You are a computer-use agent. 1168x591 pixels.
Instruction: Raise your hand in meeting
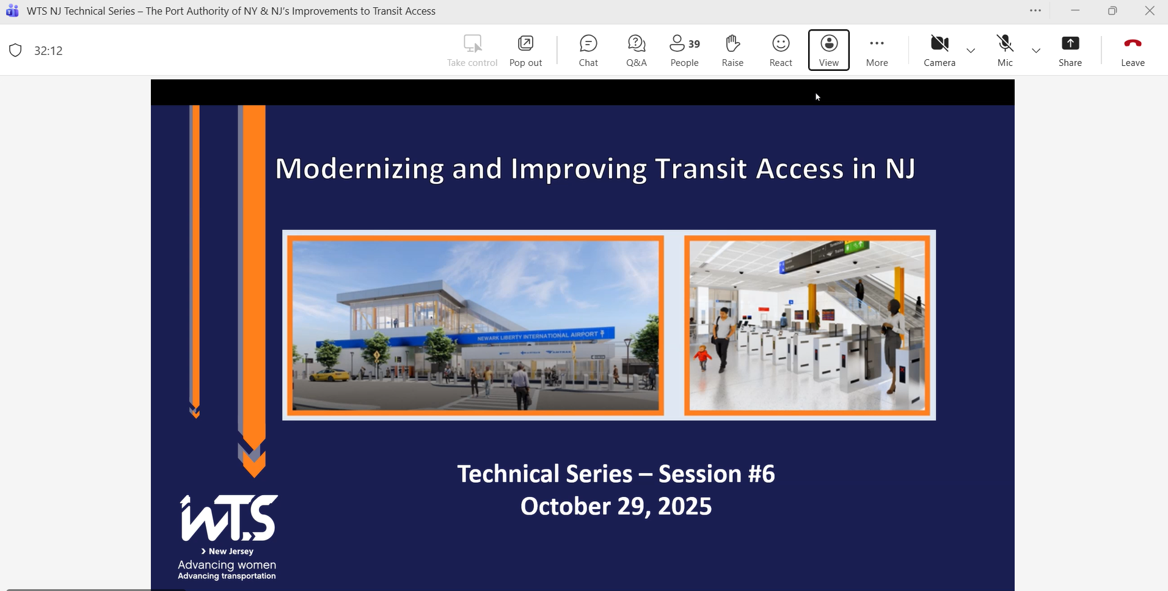click(732, 50)
